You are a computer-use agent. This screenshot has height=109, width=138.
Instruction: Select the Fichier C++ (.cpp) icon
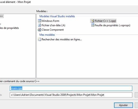coord(93,21)
